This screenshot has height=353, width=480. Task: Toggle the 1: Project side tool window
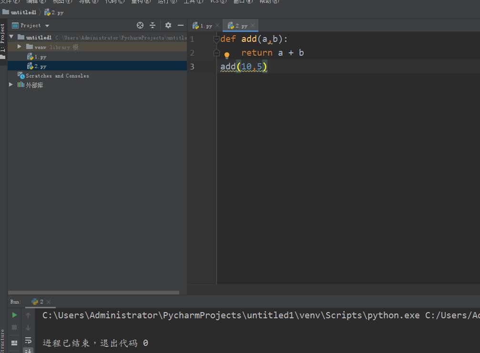coord(3,38)
